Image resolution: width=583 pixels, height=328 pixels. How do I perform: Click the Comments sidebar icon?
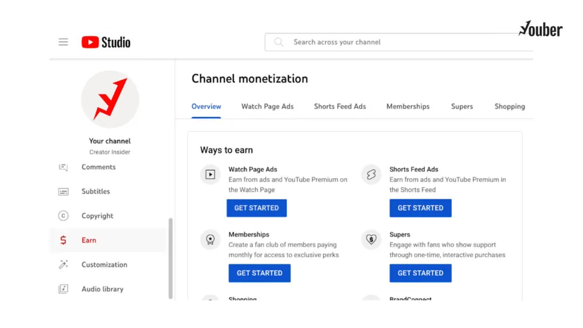pyautogui.click(x=63, y=167)
